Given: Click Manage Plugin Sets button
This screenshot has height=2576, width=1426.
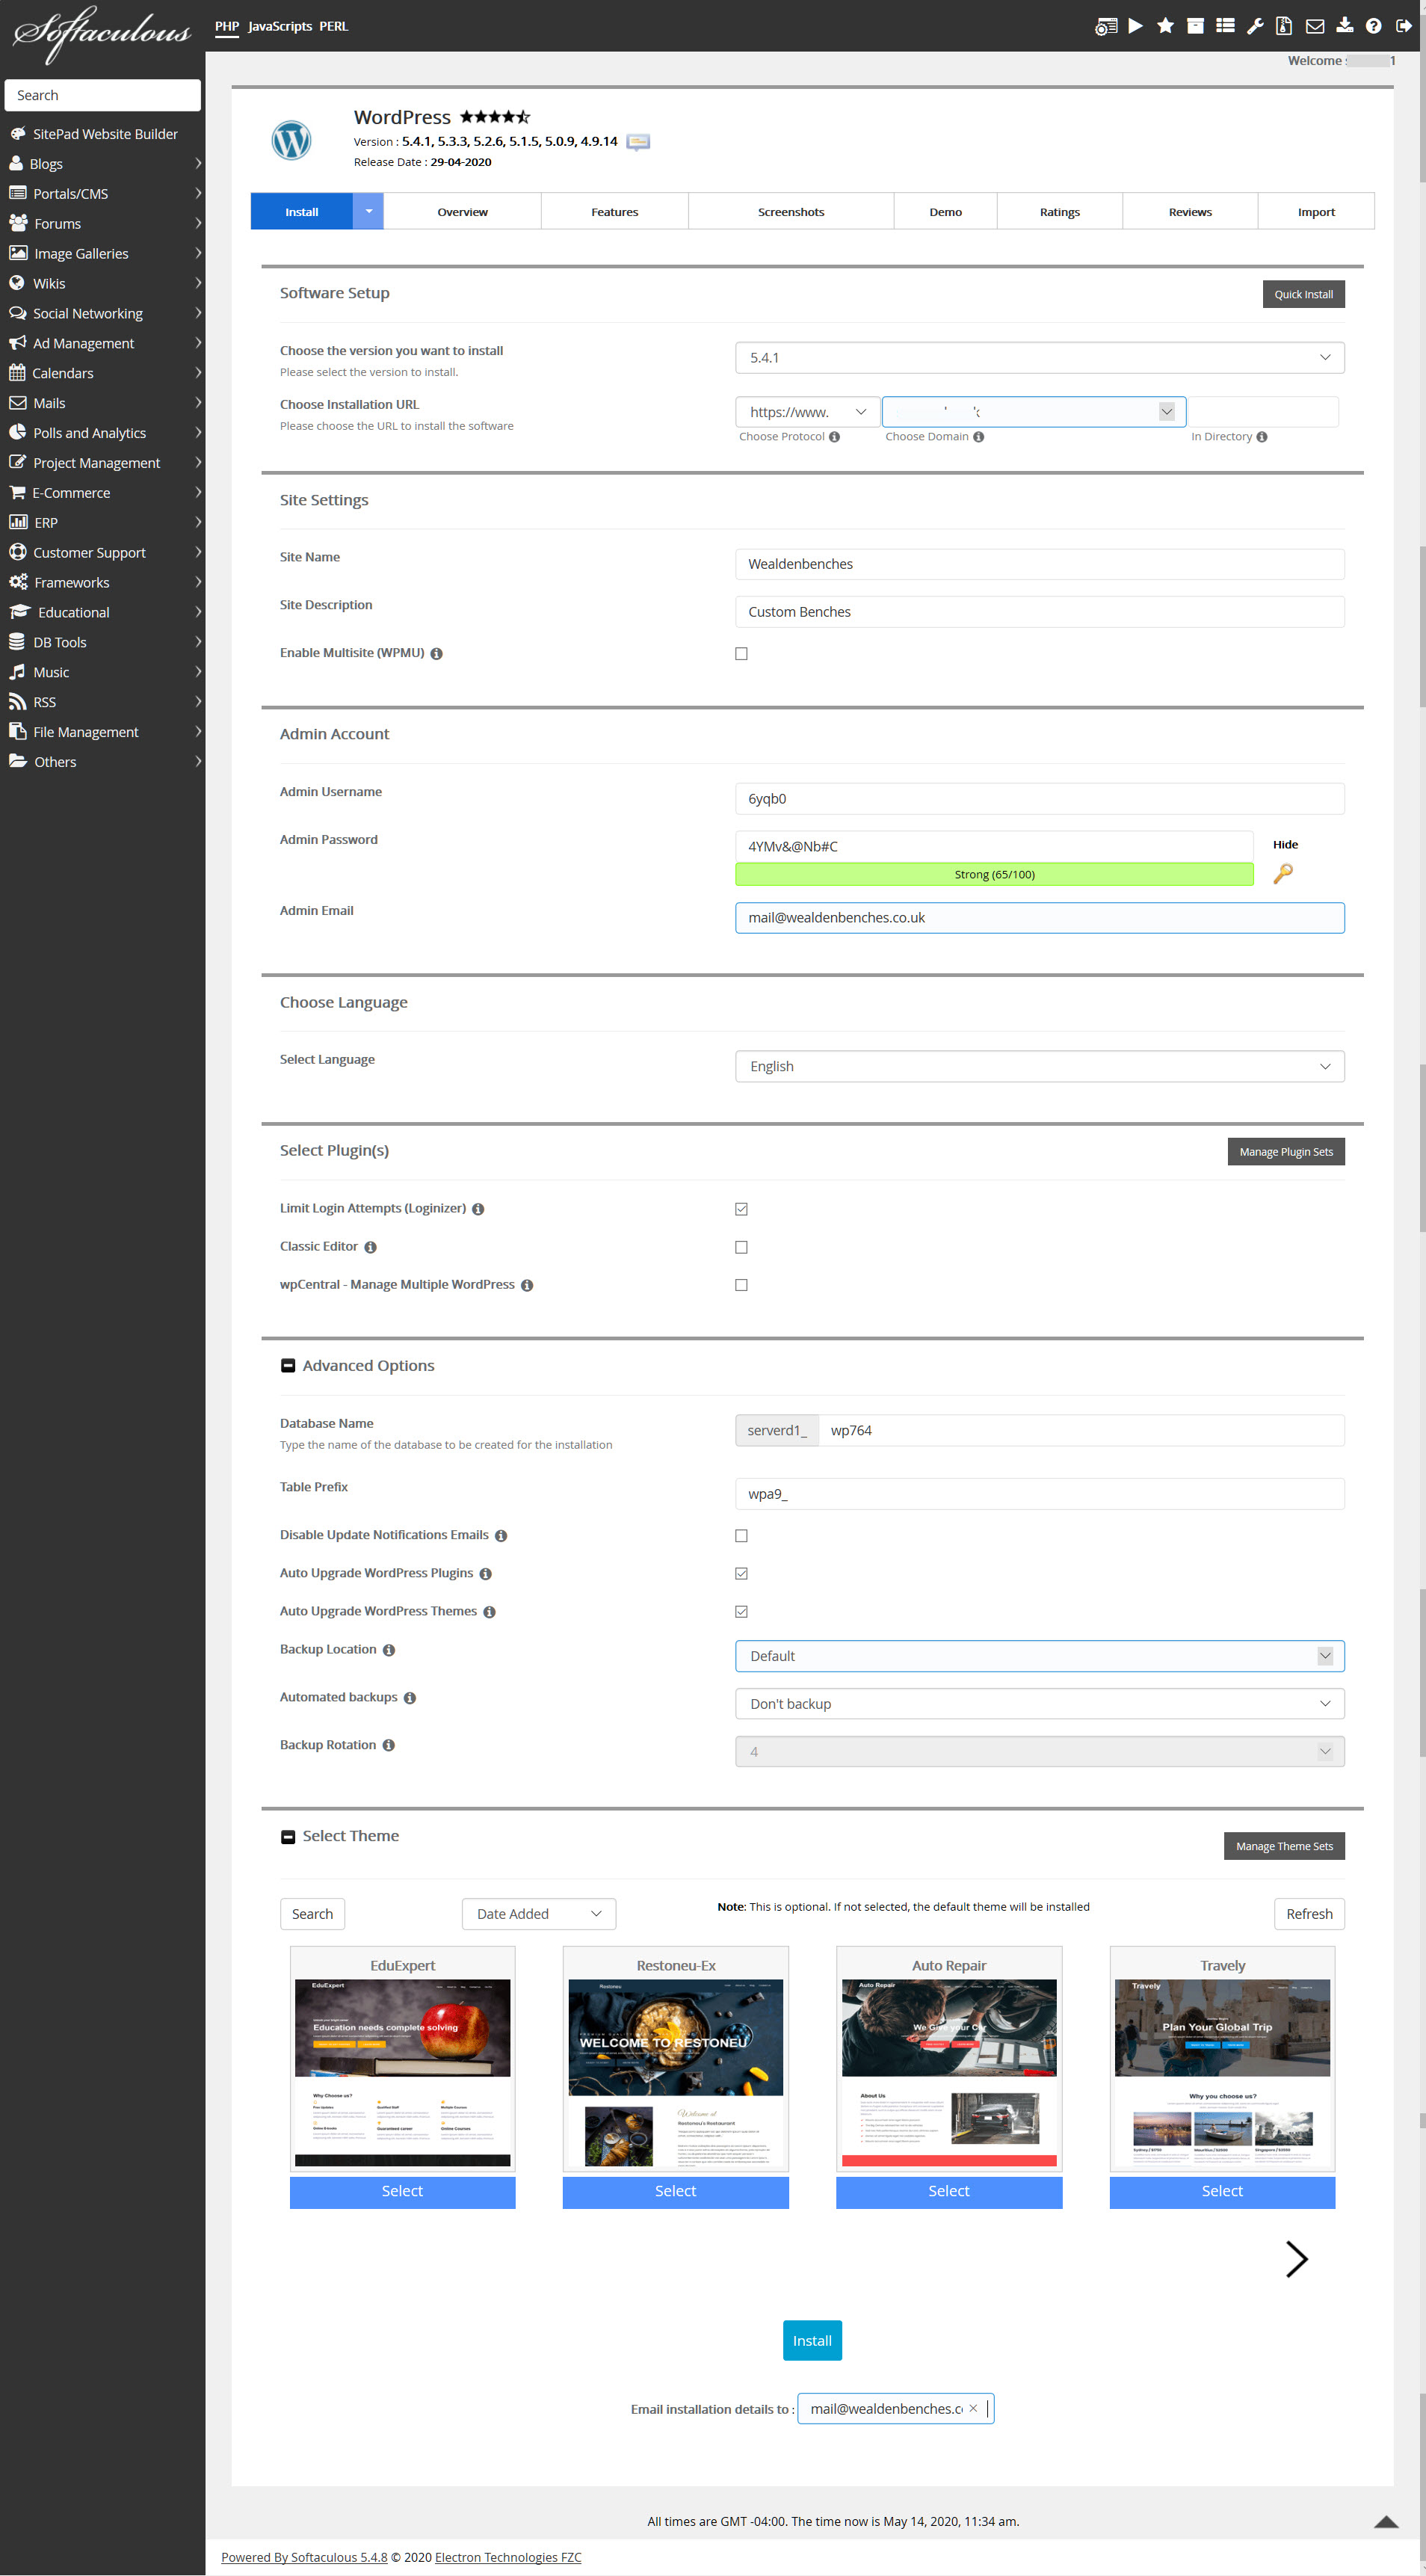Looking at the screenshot, I should [x=1285, y=1151].
